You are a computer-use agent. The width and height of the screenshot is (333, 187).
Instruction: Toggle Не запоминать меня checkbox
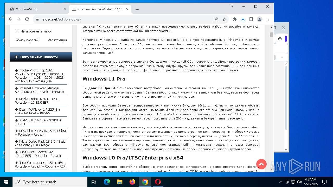(x=17, y=31)
